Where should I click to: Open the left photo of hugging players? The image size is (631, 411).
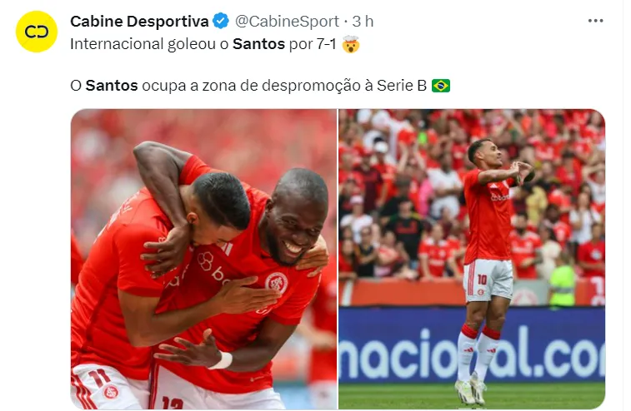[x=203, y=259]
